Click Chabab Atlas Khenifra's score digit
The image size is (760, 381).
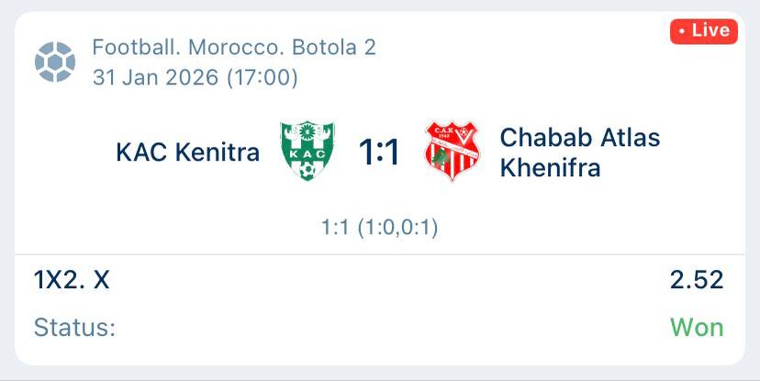[x=391, y=152]
